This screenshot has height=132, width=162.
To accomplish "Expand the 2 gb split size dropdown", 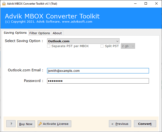I will [128, 46].
